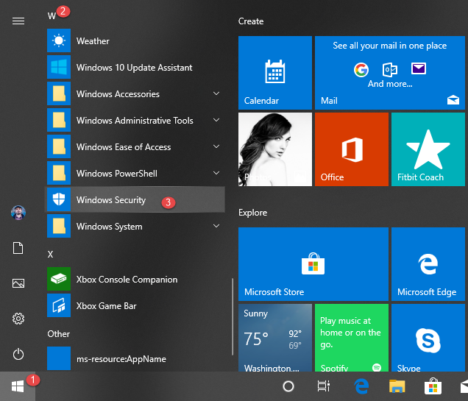
Task: Select Windows 10 Update Assistant label
Action: point(135,68)
